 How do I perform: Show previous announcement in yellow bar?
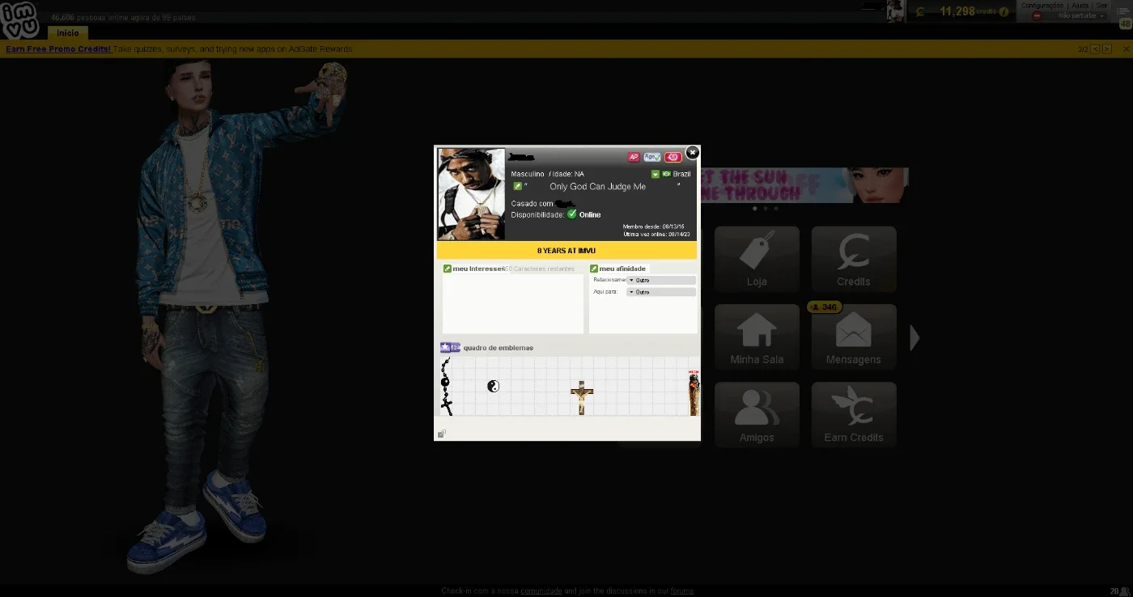click(1096, 49)
